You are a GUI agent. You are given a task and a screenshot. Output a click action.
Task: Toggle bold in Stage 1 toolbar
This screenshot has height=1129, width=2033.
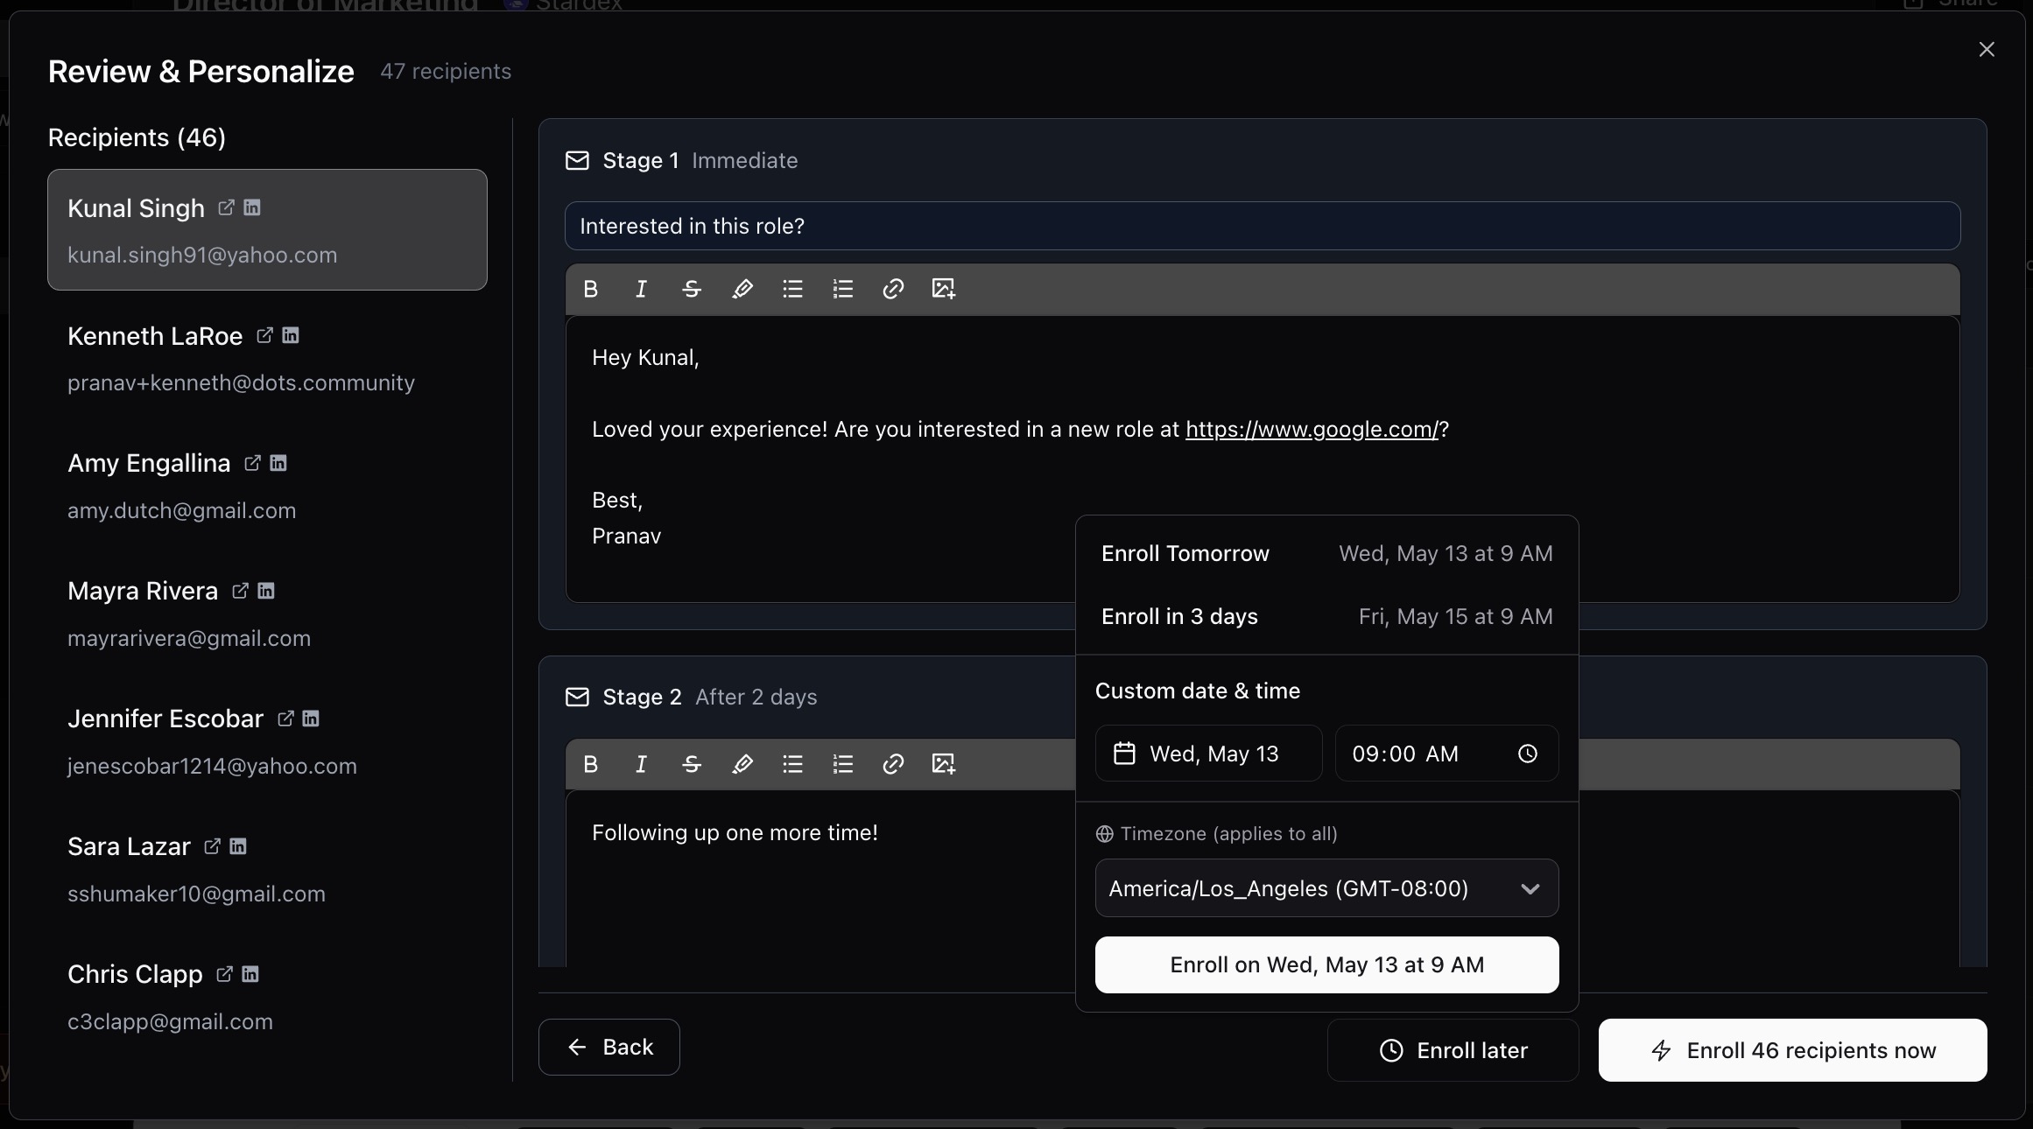coord(591,289)
